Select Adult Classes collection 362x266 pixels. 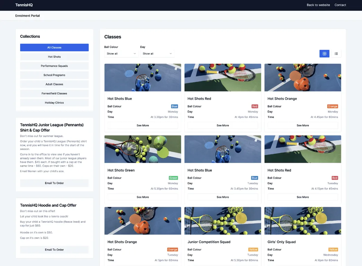point(54,84)
